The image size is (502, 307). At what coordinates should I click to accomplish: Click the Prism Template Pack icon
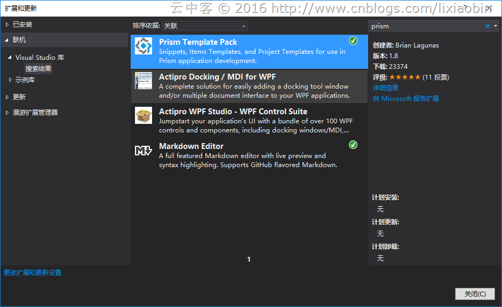point(144,46)
